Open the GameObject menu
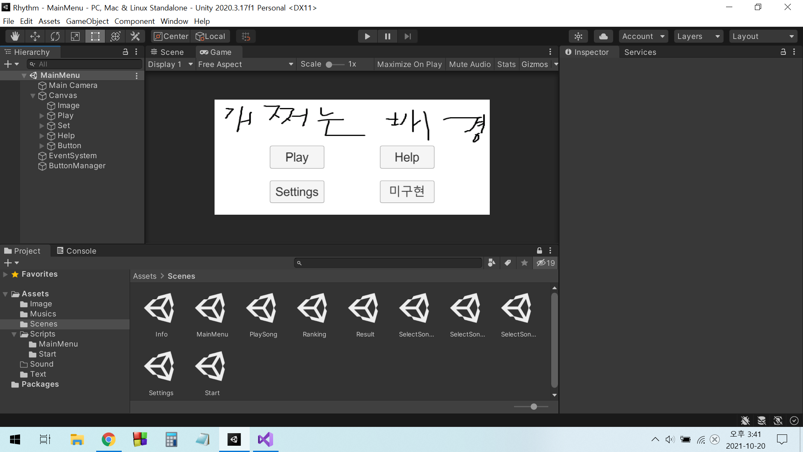Image resolution: width=803 pixels, height=452 pixels. point(87,21)
